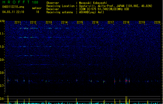Click the 0.9 kHz axis label

click(x=2, y=60)
